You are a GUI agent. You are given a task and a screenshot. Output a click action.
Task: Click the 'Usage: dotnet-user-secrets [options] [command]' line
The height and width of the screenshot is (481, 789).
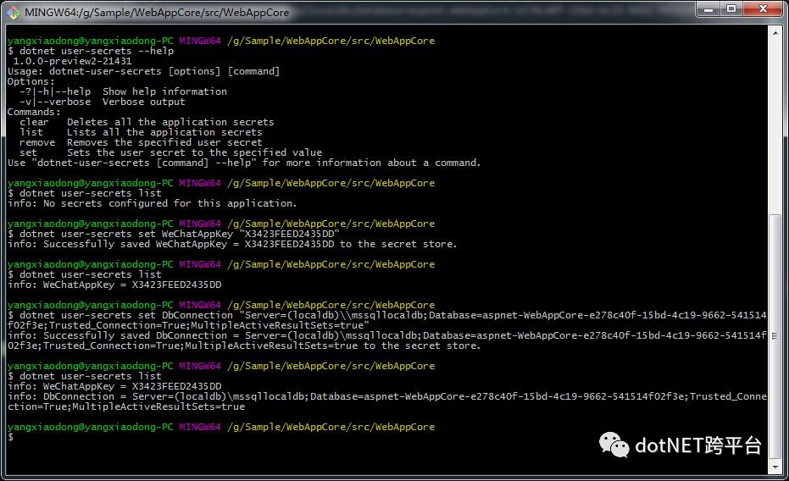click(143, 71)
